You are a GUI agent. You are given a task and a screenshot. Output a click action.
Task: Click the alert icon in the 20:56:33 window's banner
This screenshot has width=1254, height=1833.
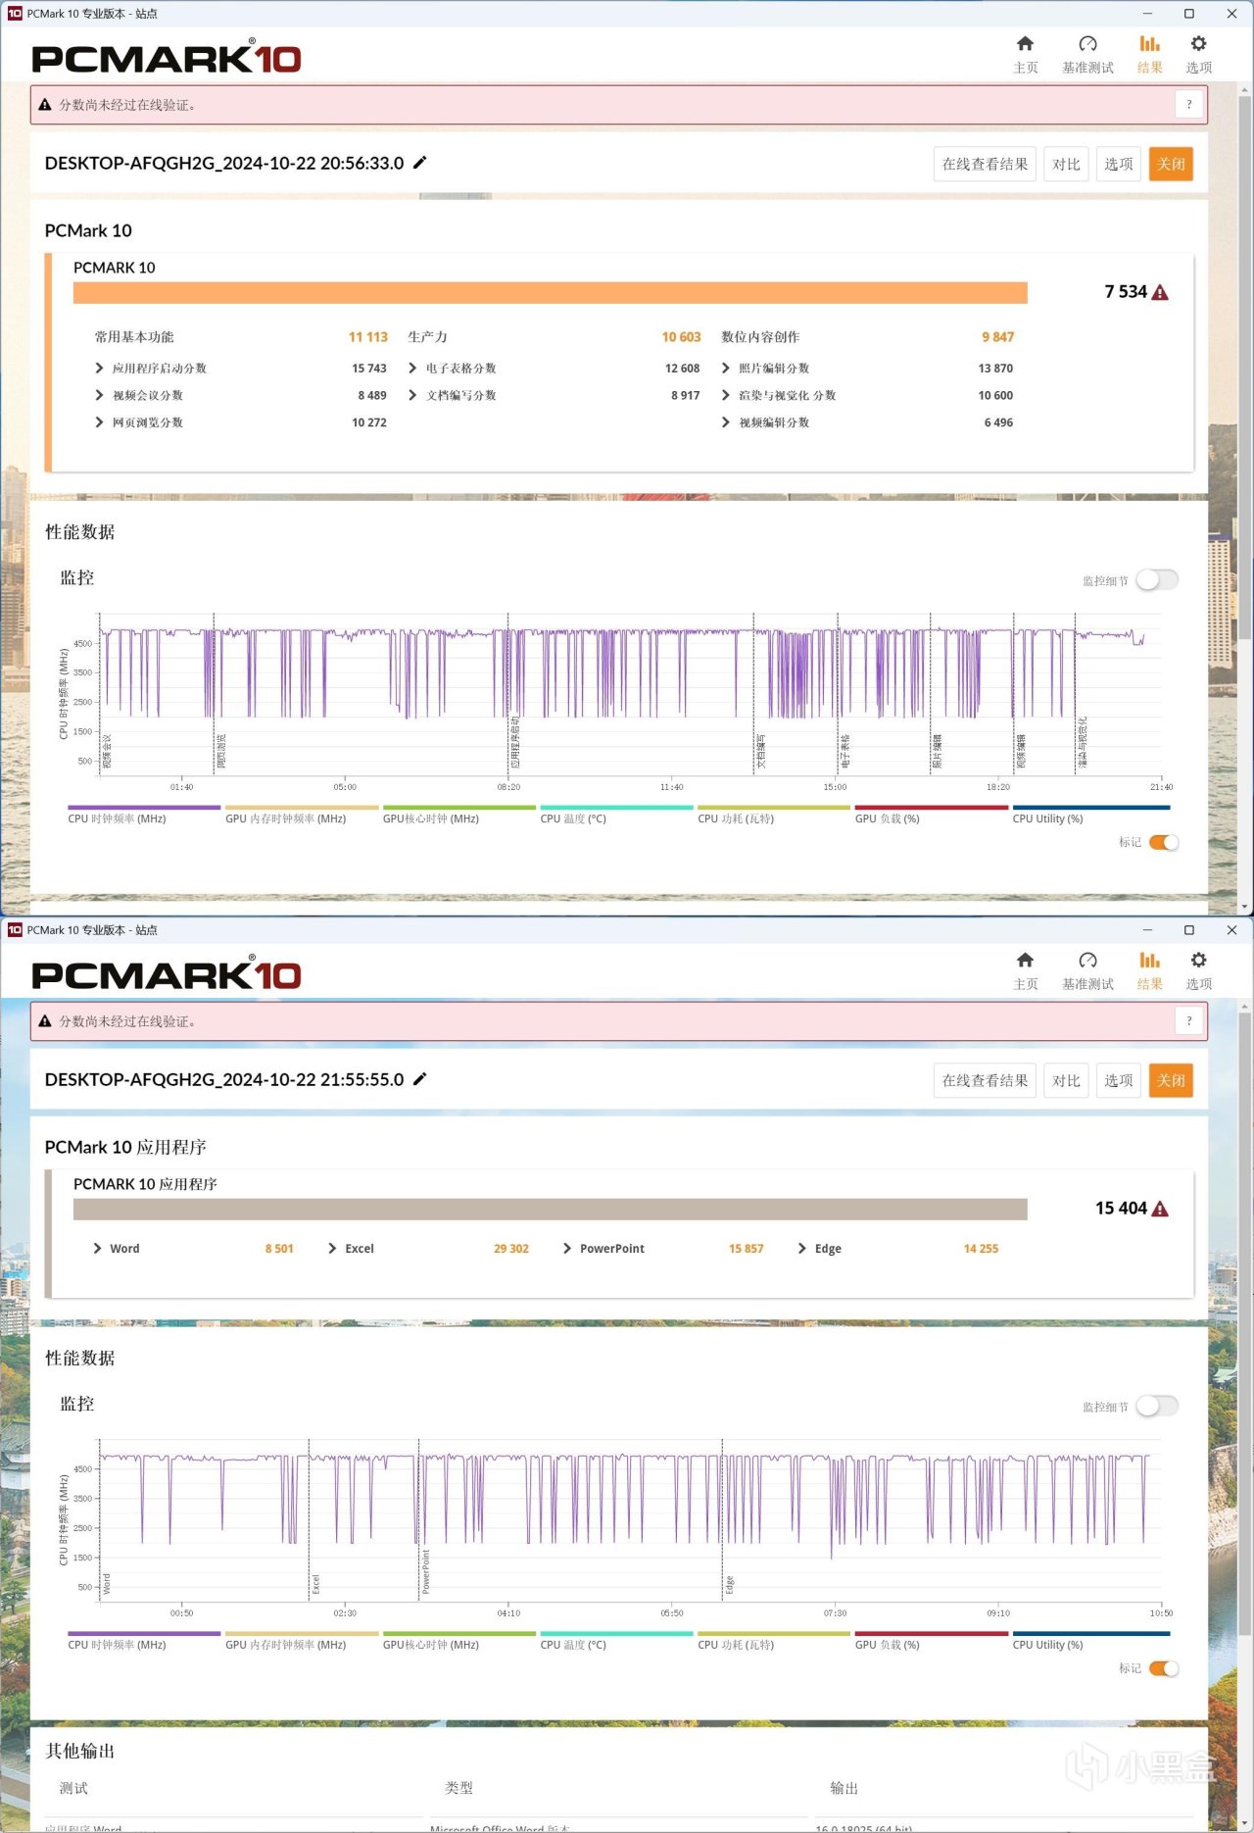coord(45,105)
